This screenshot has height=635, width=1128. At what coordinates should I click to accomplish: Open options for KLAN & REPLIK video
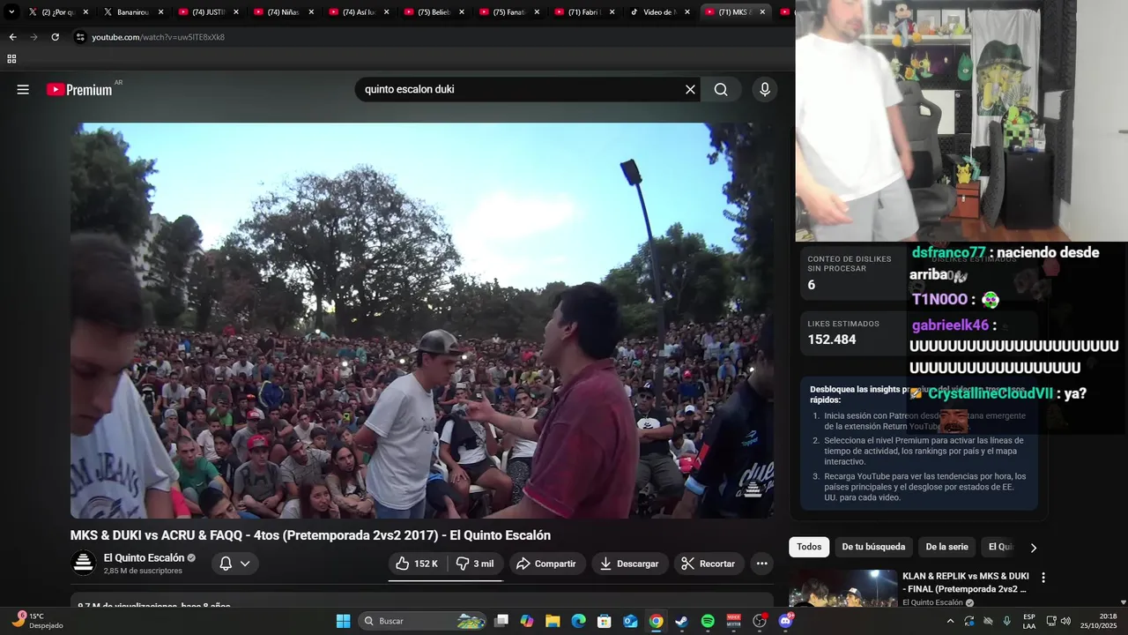point(1043,578)
